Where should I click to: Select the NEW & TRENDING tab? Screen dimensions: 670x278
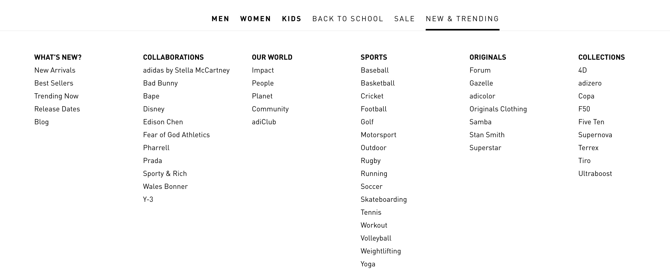[x=462, y=19]
